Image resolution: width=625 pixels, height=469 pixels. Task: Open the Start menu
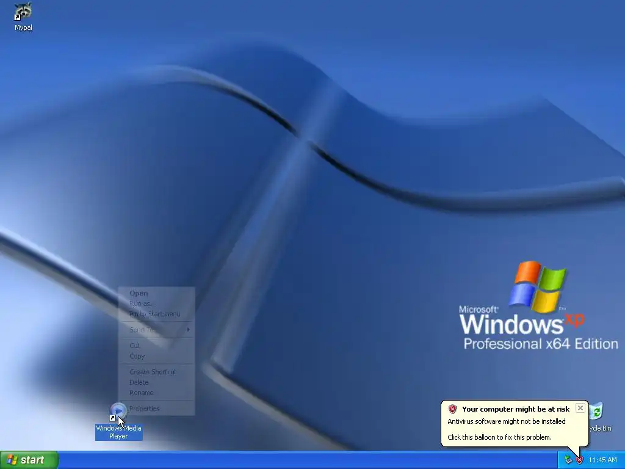tap(29, 460)
